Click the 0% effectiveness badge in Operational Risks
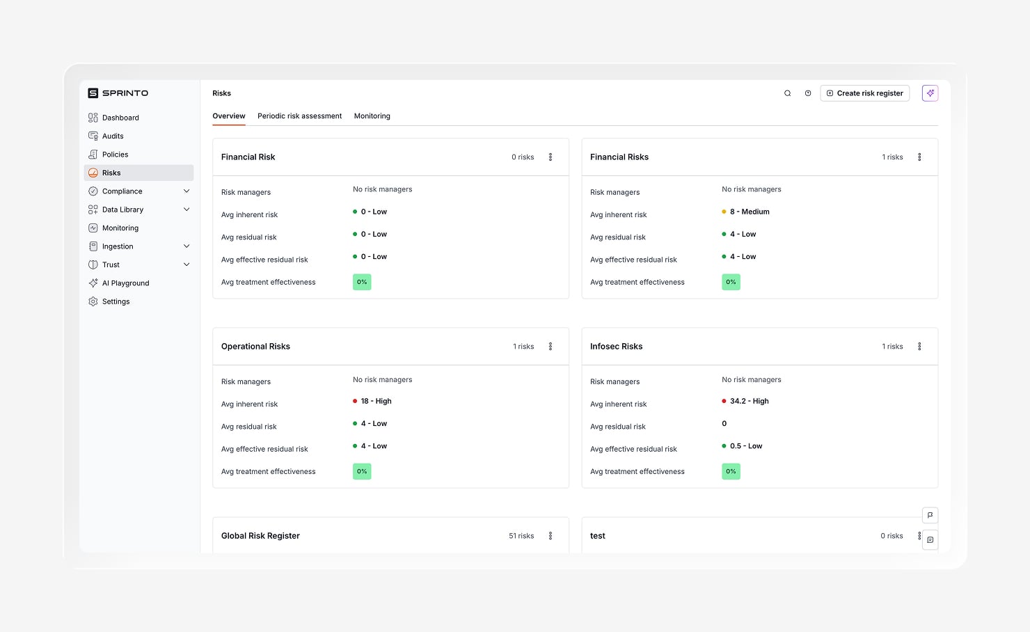Viewport: 1030px width, 632px height. [362, 471]
